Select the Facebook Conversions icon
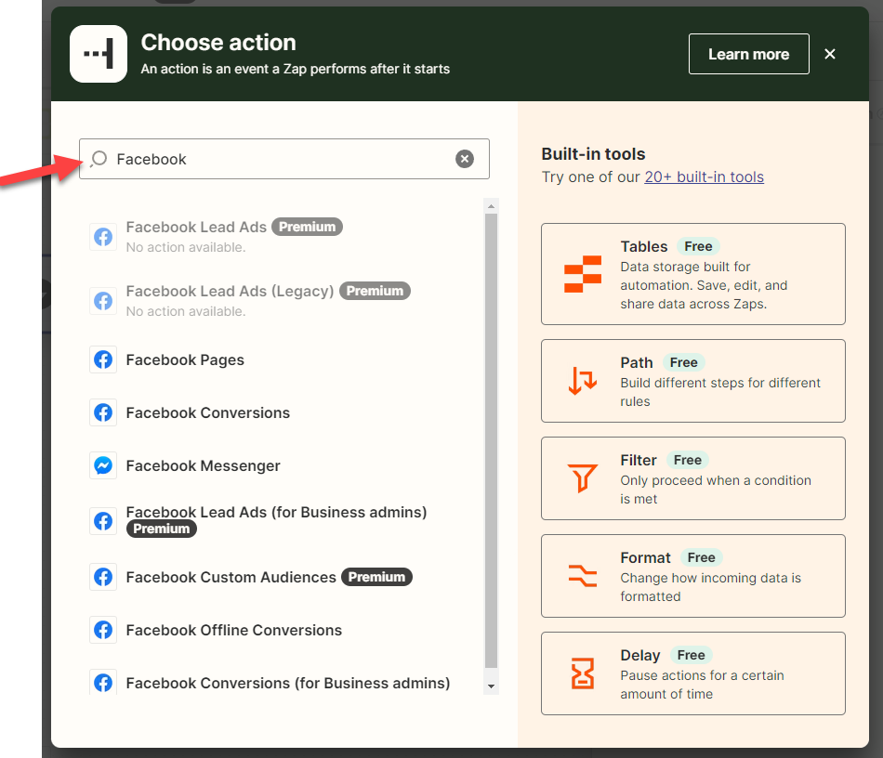The image size is (883, 758). tap(103, 412)
